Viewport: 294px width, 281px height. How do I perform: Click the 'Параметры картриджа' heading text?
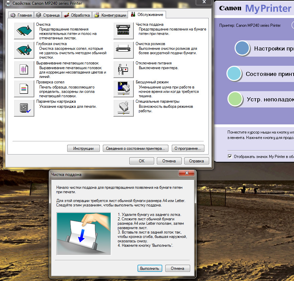point(56,101)
